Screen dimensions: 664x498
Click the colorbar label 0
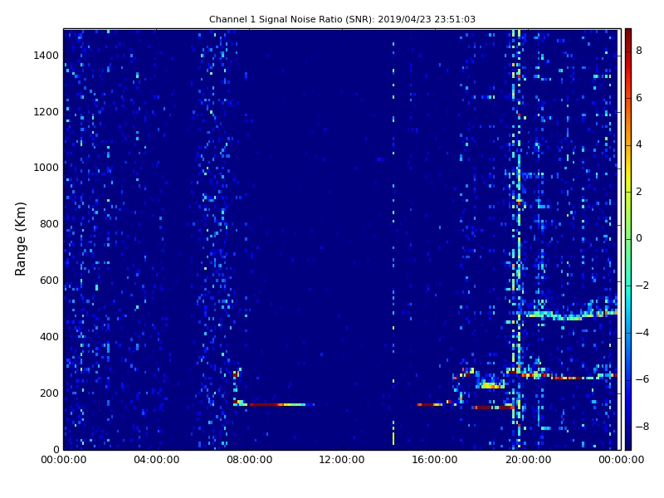coord(639,238)
